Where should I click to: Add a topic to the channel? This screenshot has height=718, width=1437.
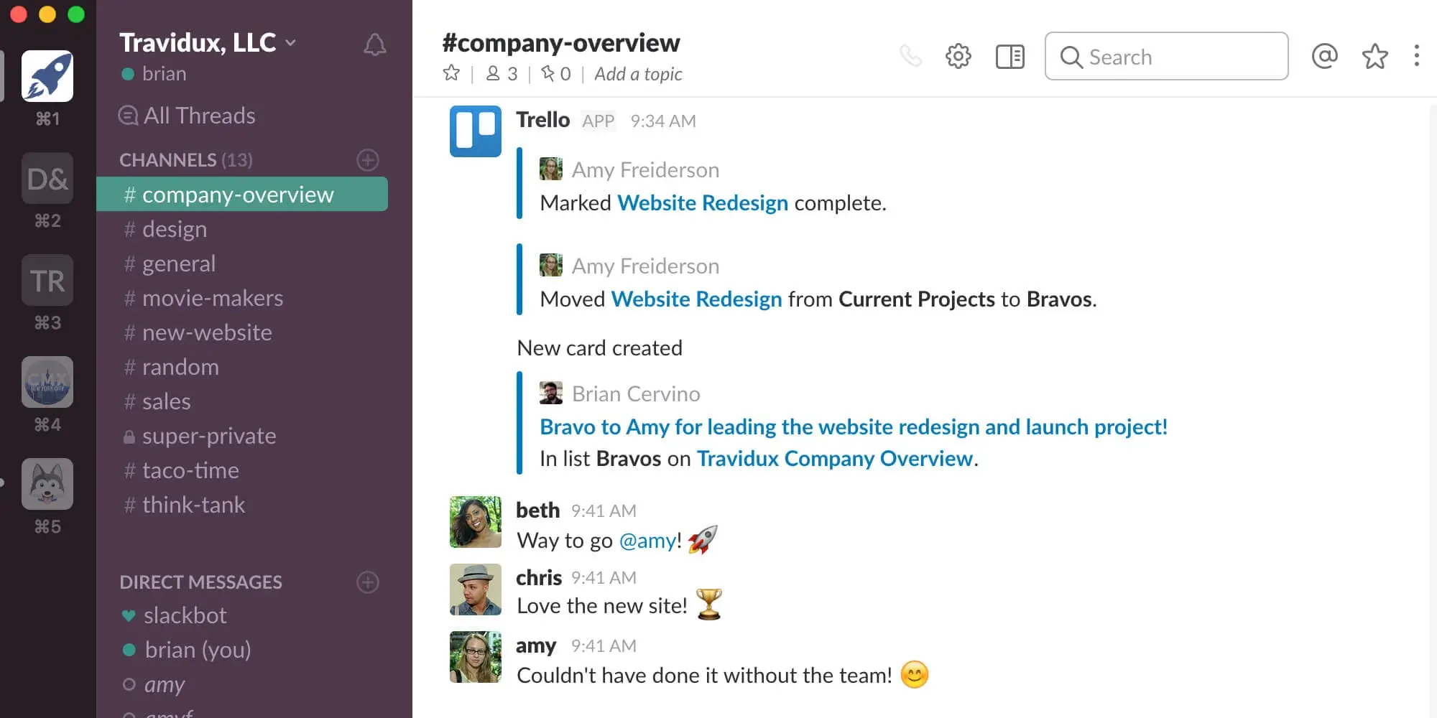(637, 73)
